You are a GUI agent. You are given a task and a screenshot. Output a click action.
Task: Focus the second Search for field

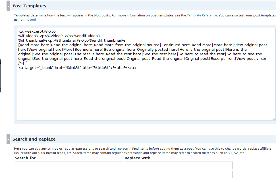[69, 174]
